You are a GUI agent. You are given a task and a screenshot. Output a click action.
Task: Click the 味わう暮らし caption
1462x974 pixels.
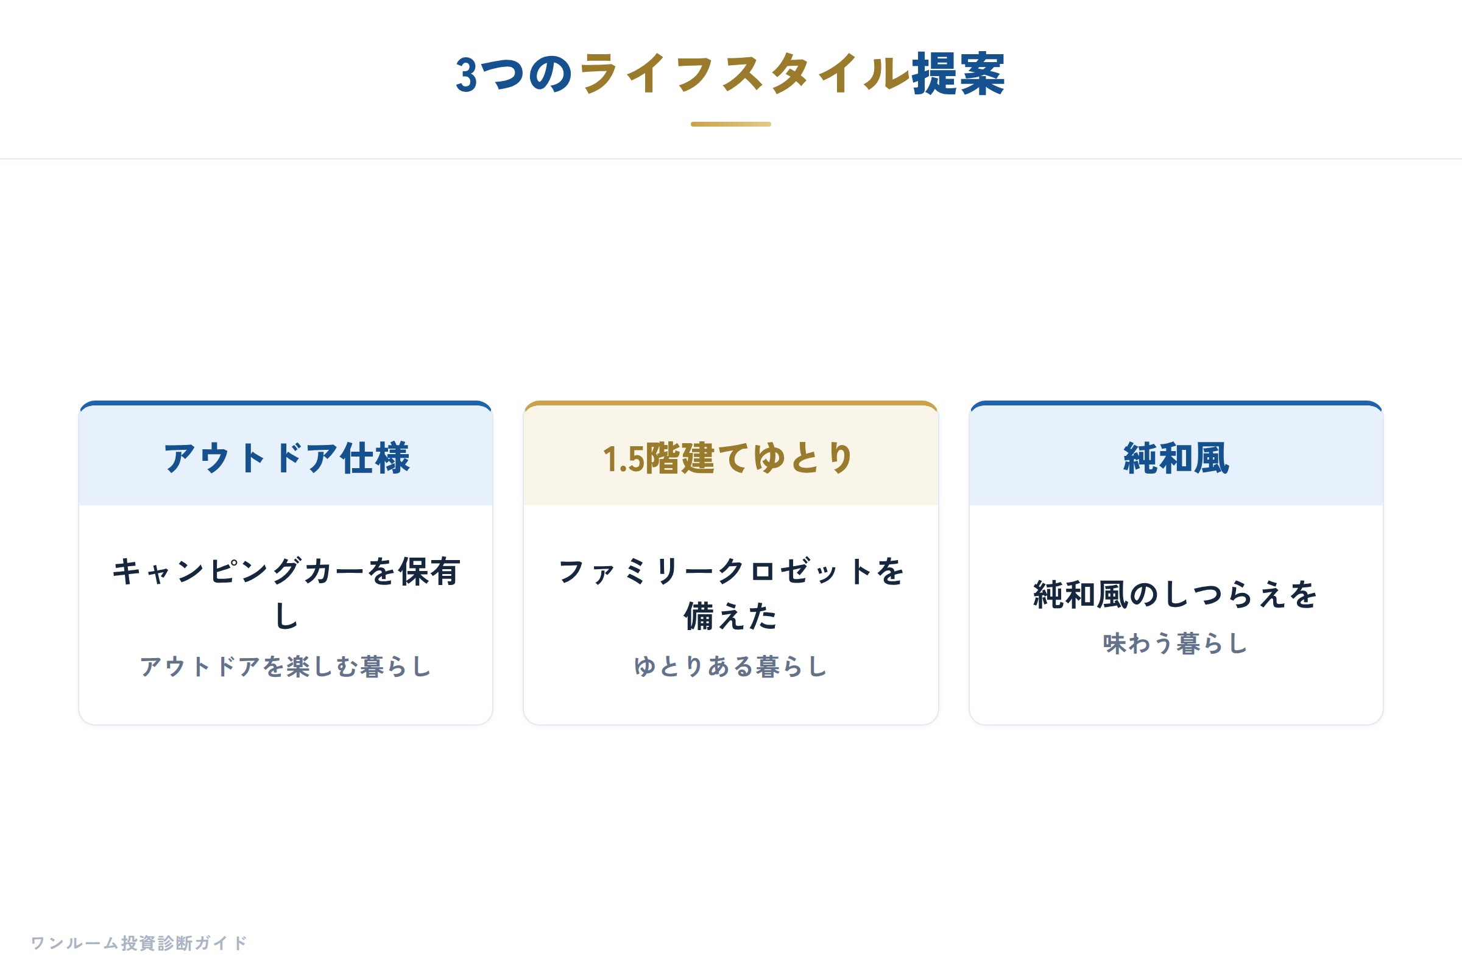click(1176, 643)
